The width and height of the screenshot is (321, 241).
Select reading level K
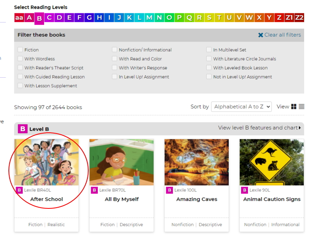click(x=129, y=17)
